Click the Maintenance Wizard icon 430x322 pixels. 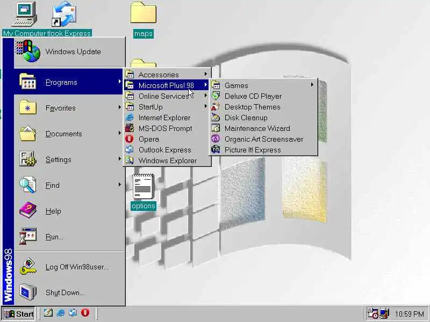click(216, 128)
